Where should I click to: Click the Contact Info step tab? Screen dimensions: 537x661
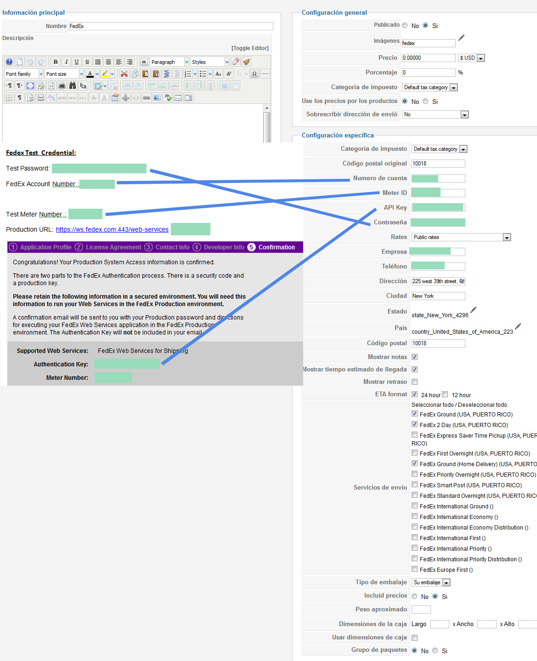[167, 247]
